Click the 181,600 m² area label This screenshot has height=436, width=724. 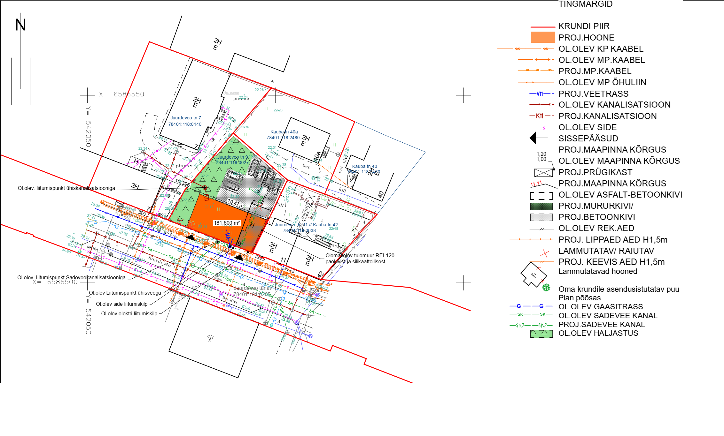pos(227,223)
